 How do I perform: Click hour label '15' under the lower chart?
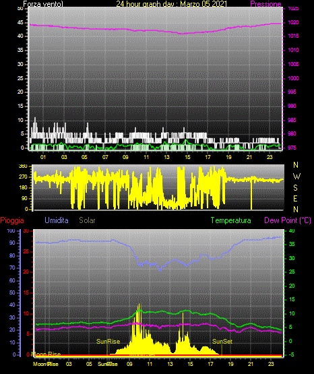tap(190, 364)
